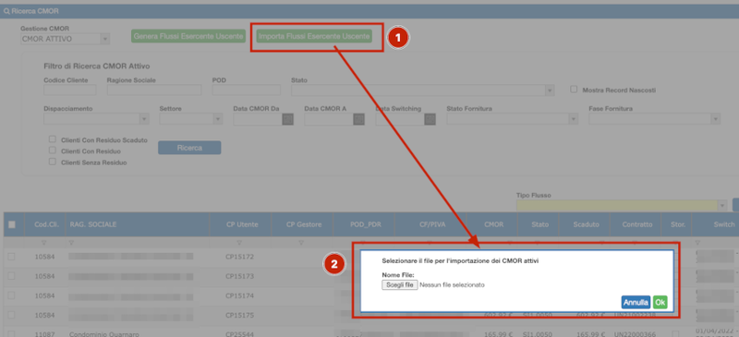
Task: Expand the Stato dropdown
Action: [x=550, y=90]
